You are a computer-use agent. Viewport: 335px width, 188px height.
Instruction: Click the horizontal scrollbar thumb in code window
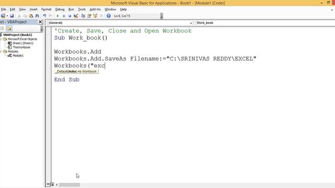pyautogui.click(x=70, y=184)
